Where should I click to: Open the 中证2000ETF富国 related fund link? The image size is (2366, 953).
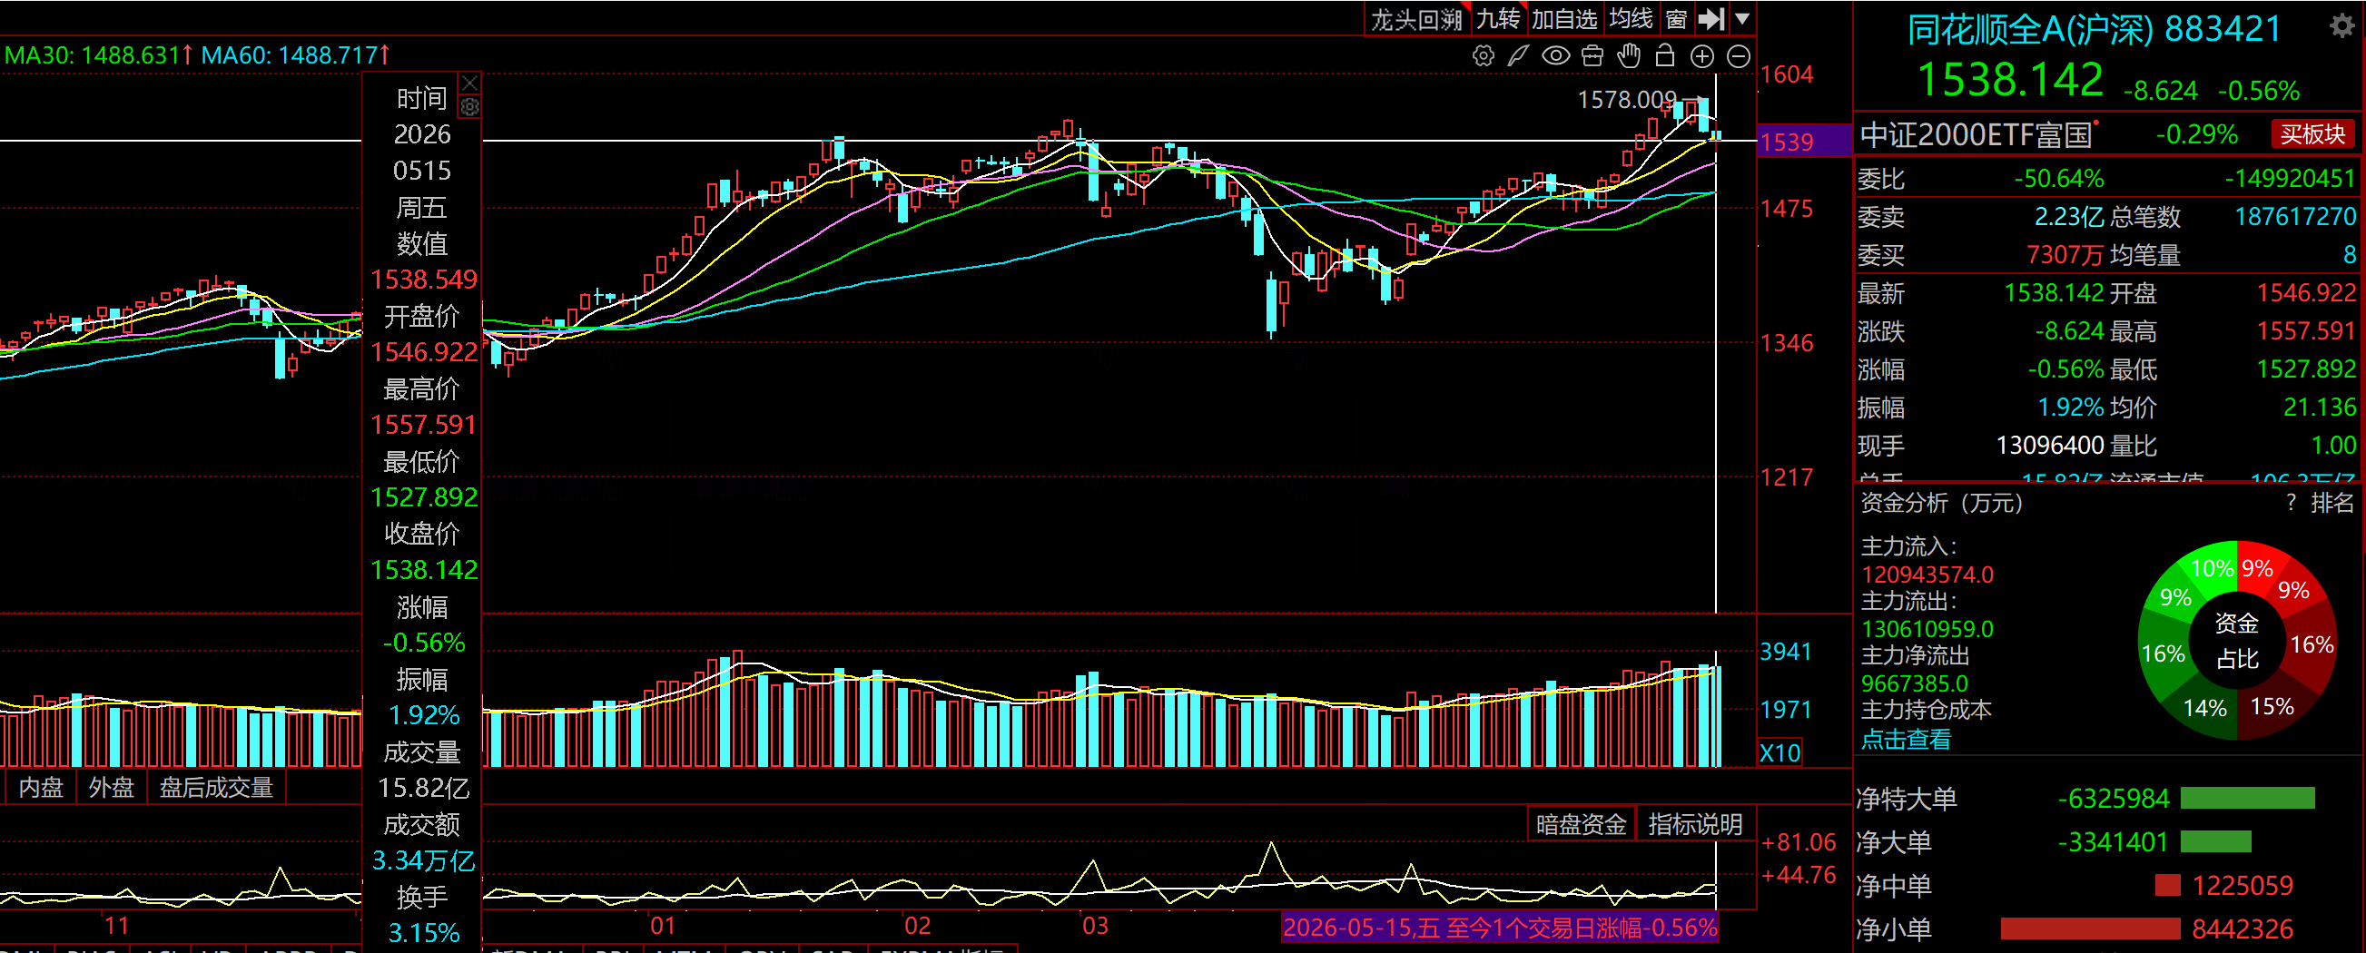pyautogui.click(x=1976, y=135)
